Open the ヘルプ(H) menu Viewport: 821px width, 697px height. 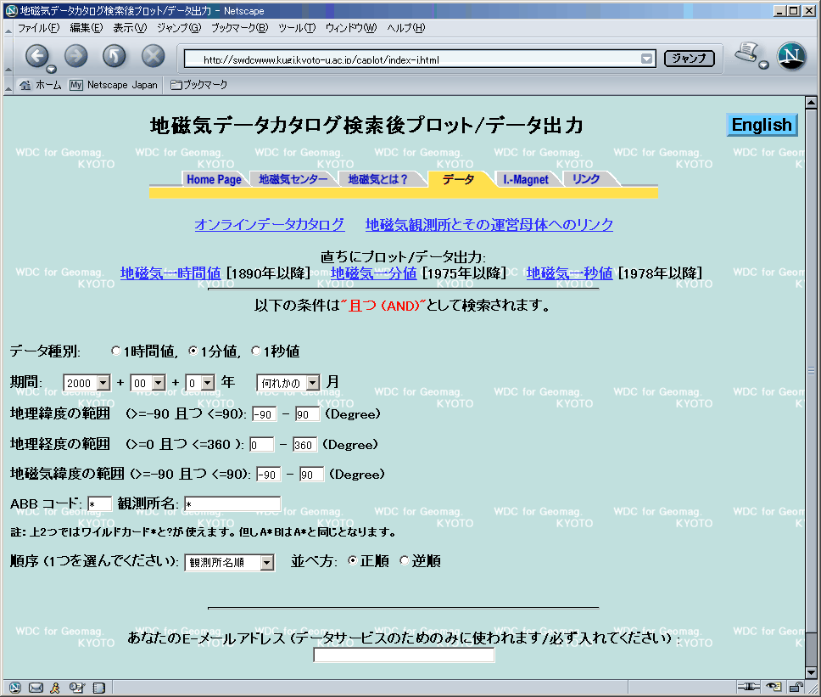pyautogui.click(x=405, y=28)
